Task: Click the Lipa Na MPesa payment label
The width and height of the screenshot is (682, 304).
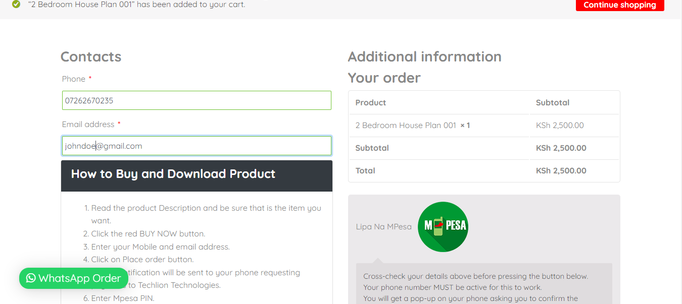Action: pos(384,227)
